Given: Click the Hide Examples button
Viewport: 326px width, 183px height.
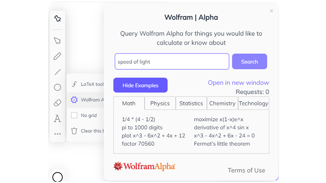Looking at the screenshot, I should coord(141,85).
